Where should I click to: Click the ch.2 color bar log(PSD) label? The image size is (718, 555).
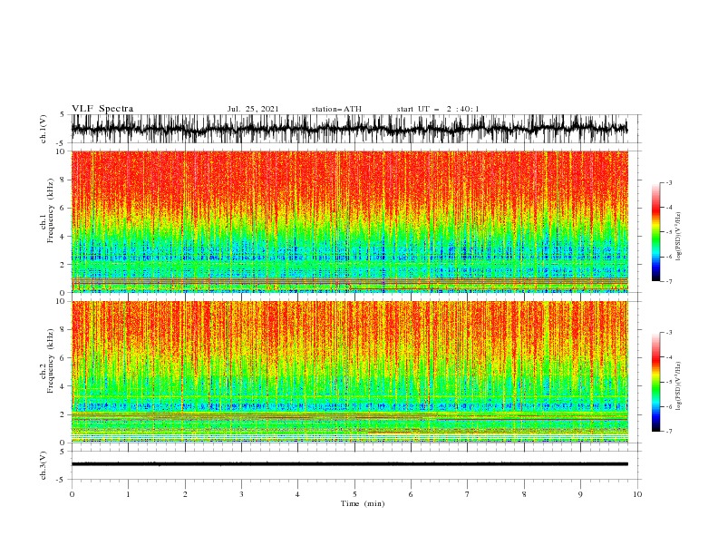coord(678,386)
